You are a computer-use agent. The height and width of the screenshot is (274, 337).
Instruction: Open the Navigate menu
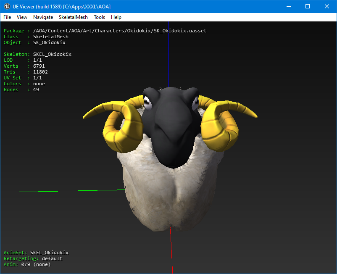(x=43, y=17)
